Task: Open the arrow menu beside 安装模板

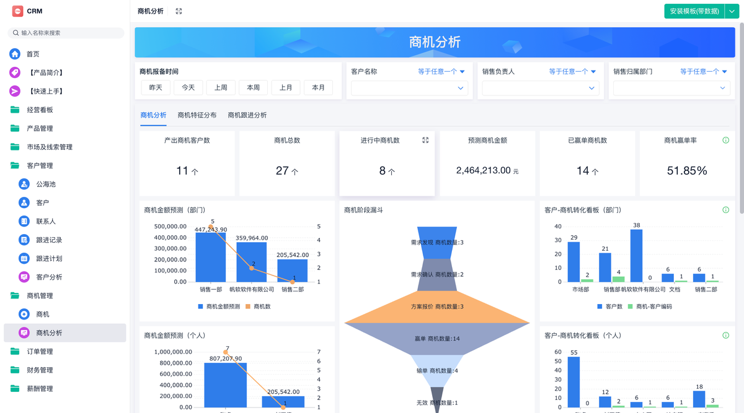Action: pyautogui.click(x=732, y=11)
